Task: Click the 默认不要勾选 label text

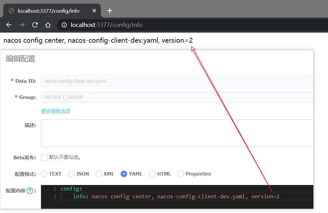Action: click(x=65, y=157)
